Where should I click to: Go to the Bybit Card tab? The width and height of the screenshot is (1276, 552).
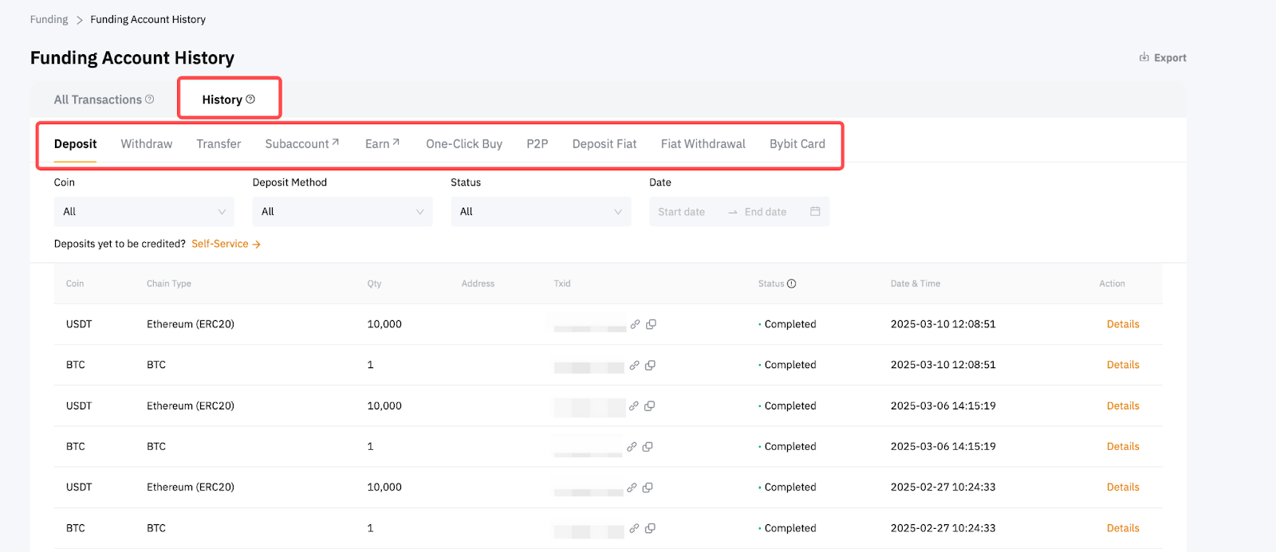[797, 144]
